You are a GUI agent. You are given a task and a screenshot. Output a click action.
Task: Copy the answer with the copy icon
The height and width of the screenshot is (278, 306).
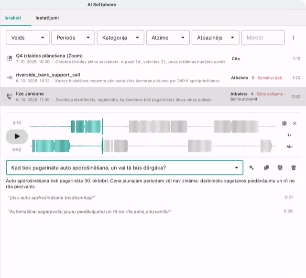coord(266,167)
